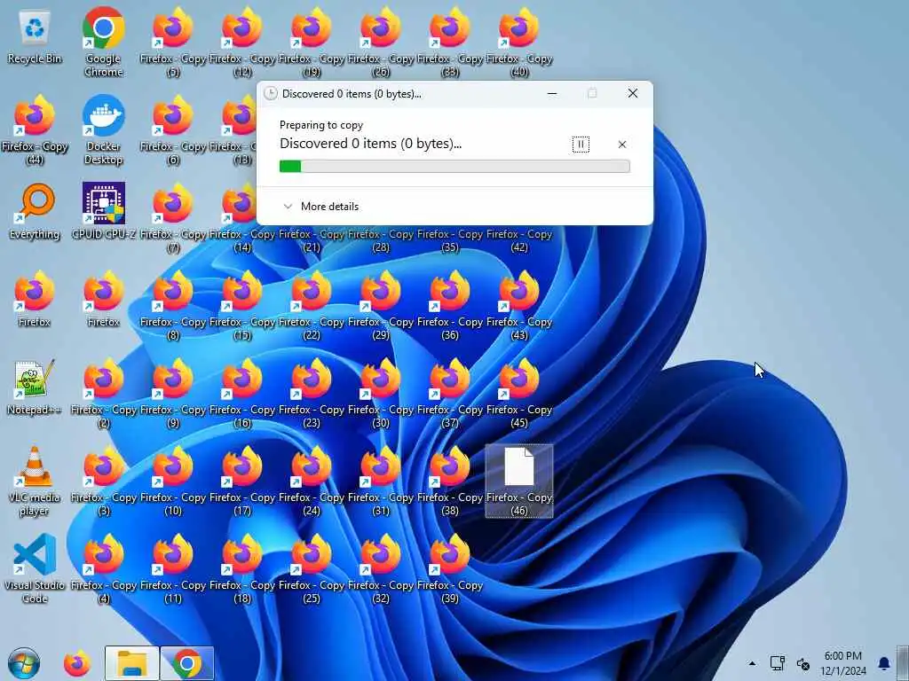The height and width of the screenshot is (681, 909).
Task: Select the Firefox - Copy (43) shortcut
Action: coord(518,306)
